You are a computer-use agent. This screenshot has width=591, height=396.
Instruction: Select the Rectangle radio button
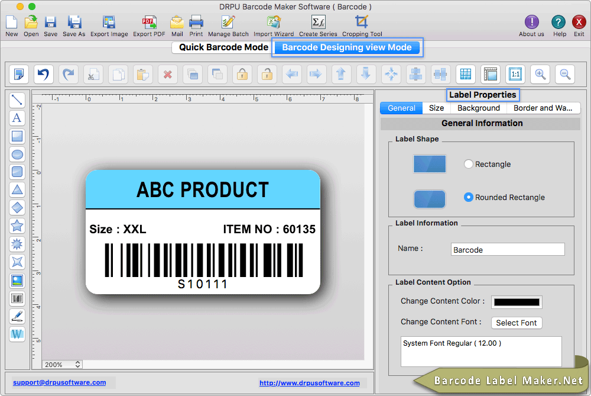click(x=468, y=164)
